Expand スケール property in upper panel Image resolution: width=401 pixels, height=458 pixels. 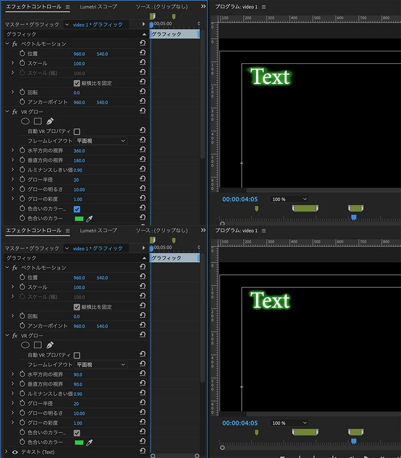(x=12, y=63)
